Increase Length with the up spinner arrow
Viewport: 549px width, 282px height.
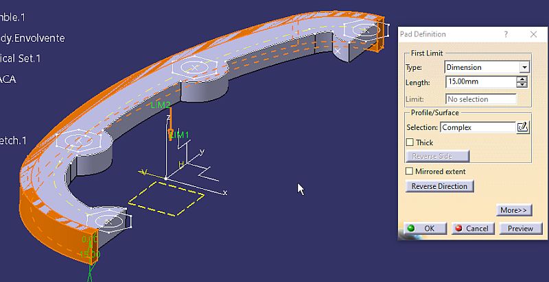523,79
